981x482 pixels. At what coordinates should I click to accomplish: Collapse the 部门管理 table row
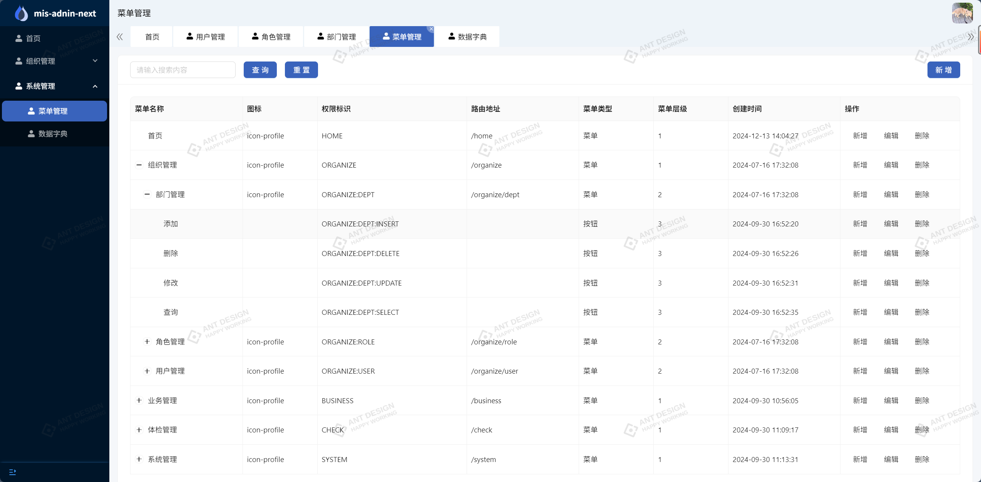point(147,194)
